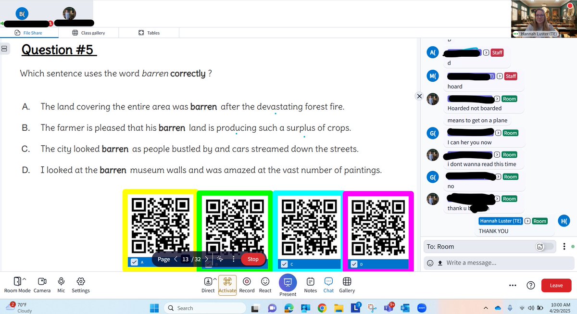
Task: Open Google Chrome from taskbar
Action: (322, 308)
